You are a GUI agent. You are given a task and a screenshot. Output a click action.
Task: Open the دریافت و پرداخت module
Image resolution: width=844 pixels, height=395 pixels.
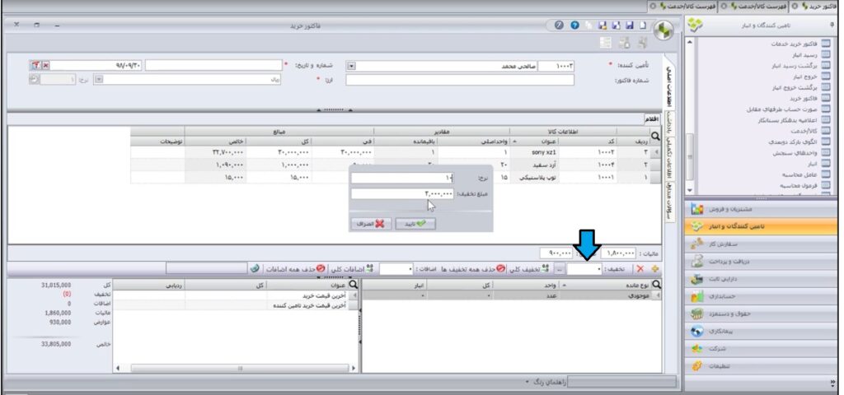pyautogui.click(x=761, y=262)
